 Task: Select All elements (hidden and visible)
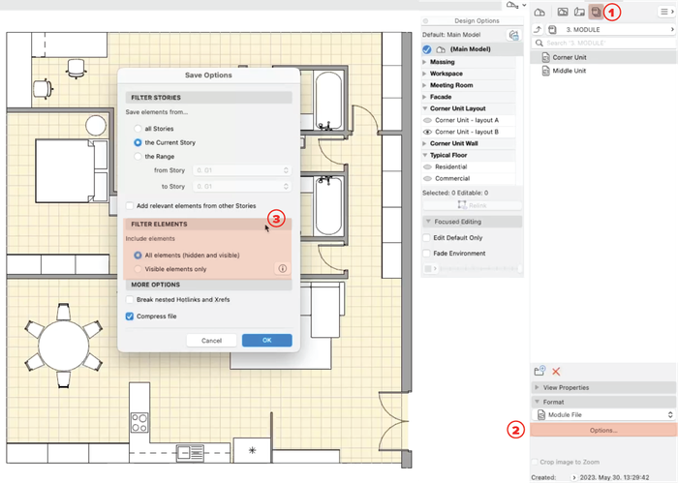[138, 256]
